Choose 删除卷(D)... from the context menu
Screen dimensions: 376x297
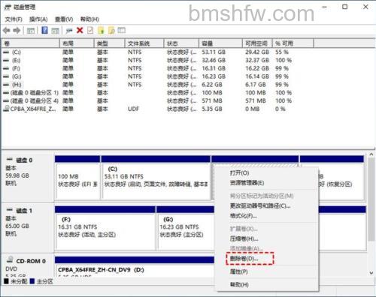click(x=244, y=259)
